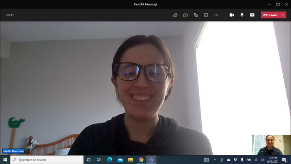Show the participants panel
The height and width of the screenshot is (164, 291).
175,15
